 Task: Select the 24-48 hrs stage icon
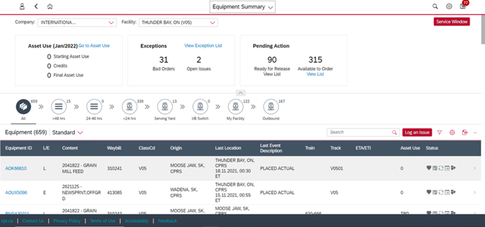pos(95,107)
